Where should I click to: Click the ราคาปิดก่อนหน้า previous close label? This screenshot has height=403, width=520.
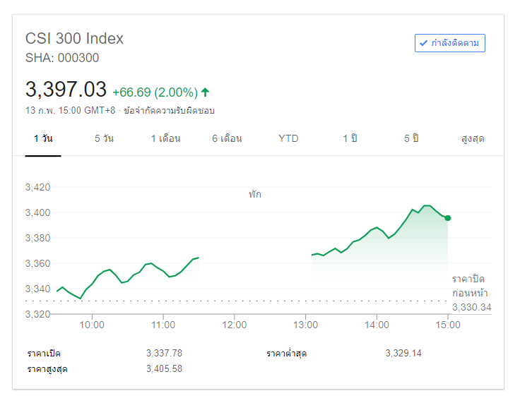470,286
